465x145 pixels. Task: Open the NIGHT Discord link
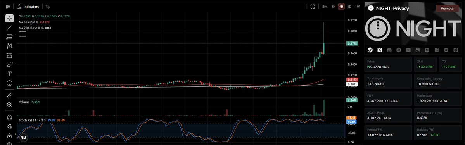click(x=389, y=50)
